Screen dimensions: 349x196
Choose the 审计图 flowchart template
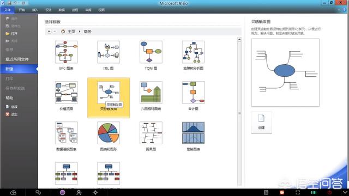tap(193, 93)
